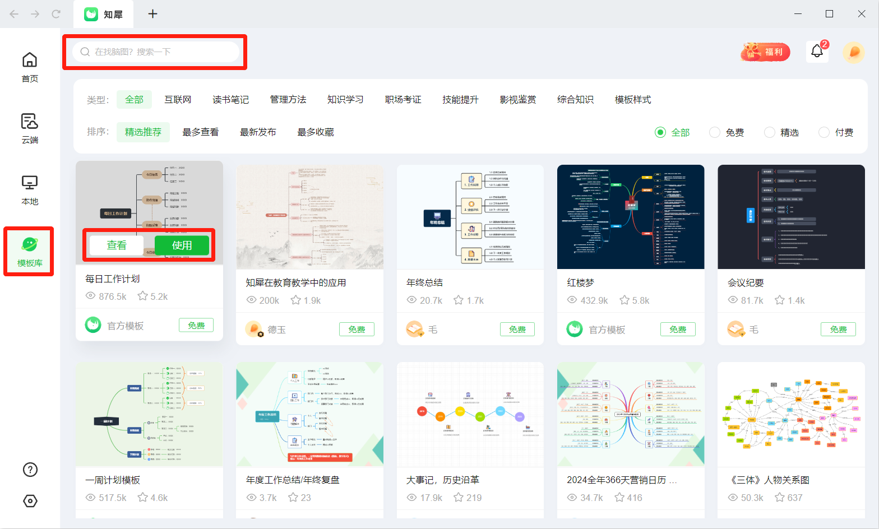This screenshot has width=879, height=529.
Task: Filter by 影视鉴赏 category
Action: tap(518, 100)
